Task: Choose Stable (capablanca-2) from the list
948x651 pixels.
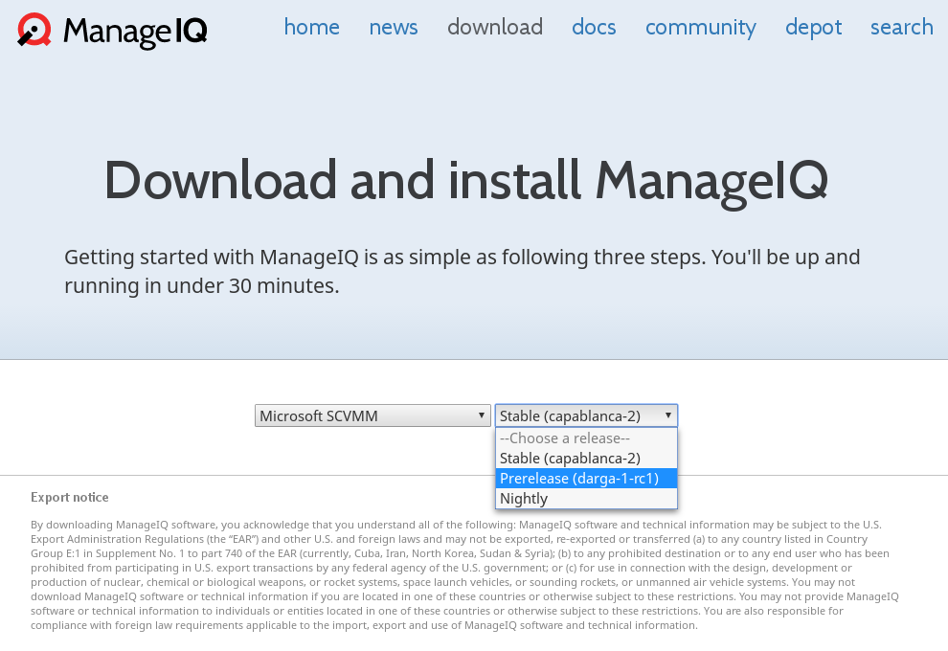Action: (x=586, y=459)
